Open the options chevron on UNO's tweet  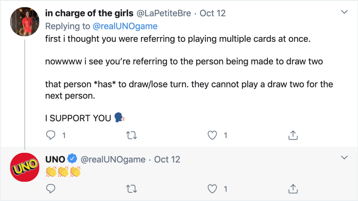345,157
